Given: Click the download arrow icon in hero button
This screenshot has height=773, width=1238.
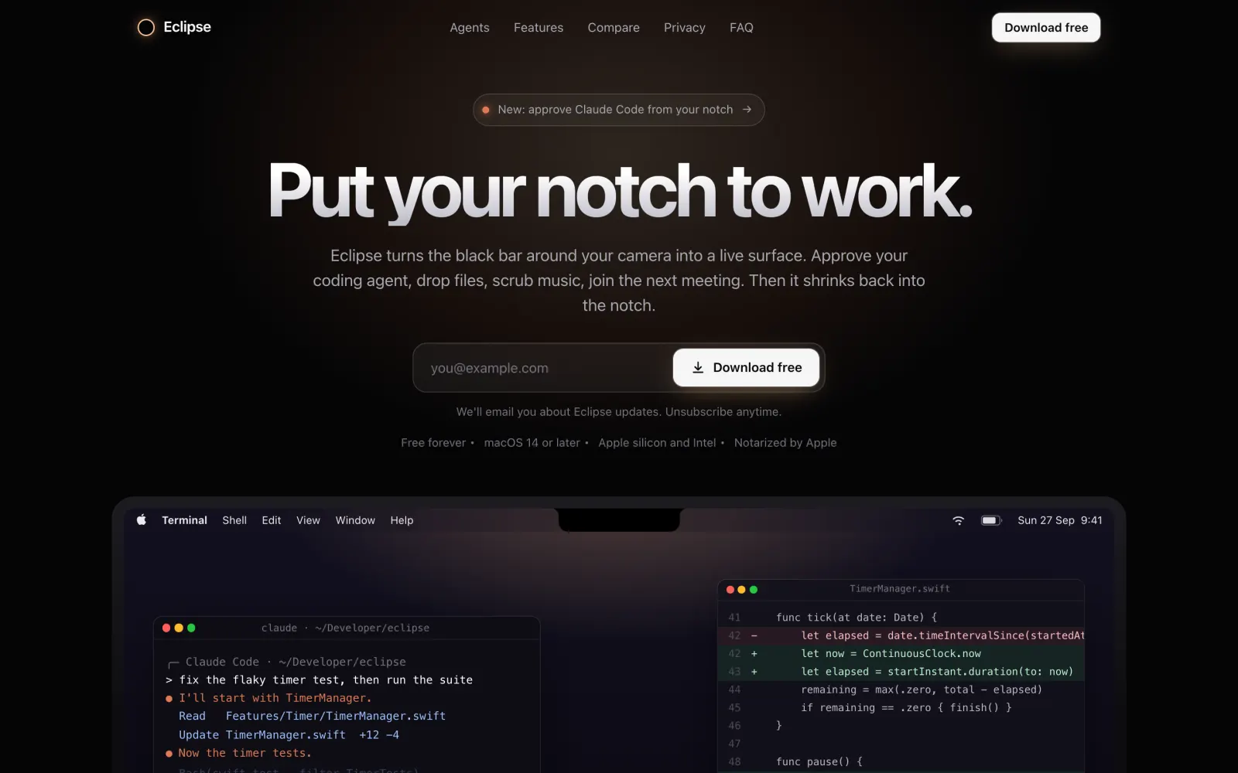Looking at the screenshot, I should [698, 368].
